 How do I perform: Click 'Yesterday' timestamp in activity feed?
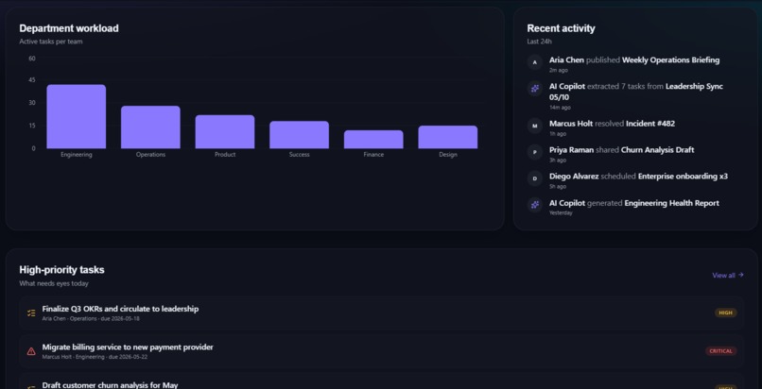pyautogui.click(x=561, y=213)
